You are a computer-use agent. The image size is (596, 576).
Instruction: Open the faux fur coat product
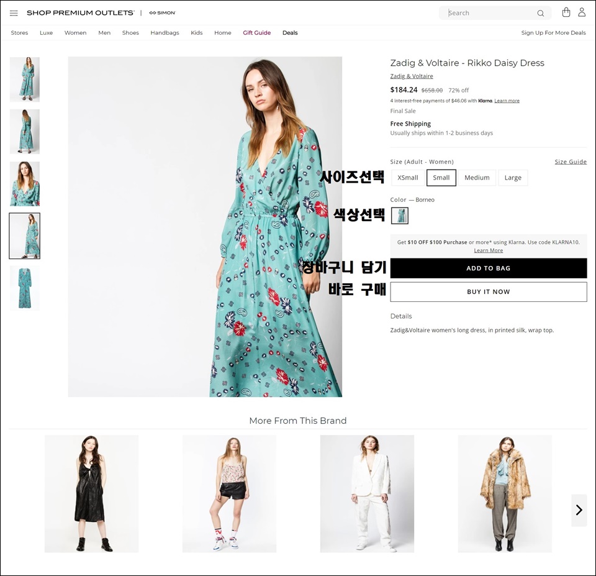pyautogui.click(x=505, y=493)
